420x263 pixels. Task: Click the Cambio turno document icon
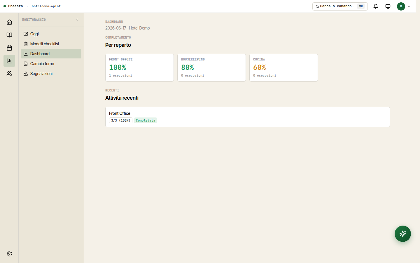[x=26, y=64]
